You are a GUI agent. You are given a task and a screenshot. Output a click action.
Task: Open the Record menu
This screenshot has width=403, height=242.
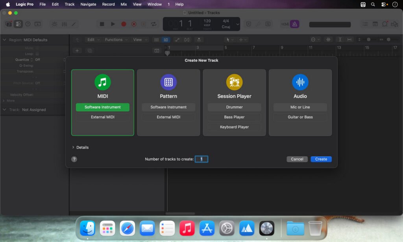point(108,4)
